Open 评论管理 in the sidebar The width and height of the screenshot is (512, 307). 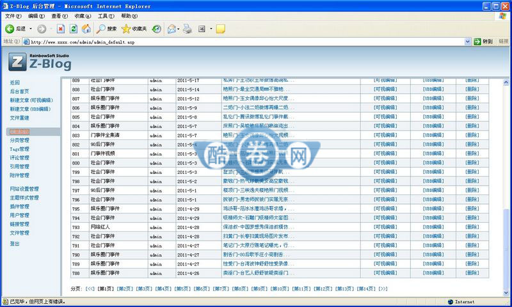19,158
